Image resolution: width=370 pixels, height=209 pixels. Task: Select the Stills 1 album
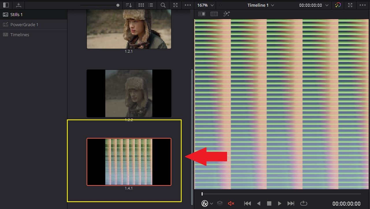pos(34,14)
